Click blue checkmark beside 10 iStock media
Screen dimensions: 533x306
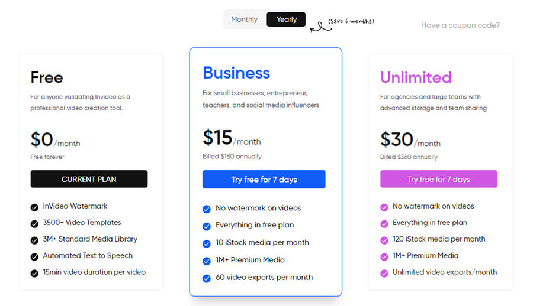point(207,243)
